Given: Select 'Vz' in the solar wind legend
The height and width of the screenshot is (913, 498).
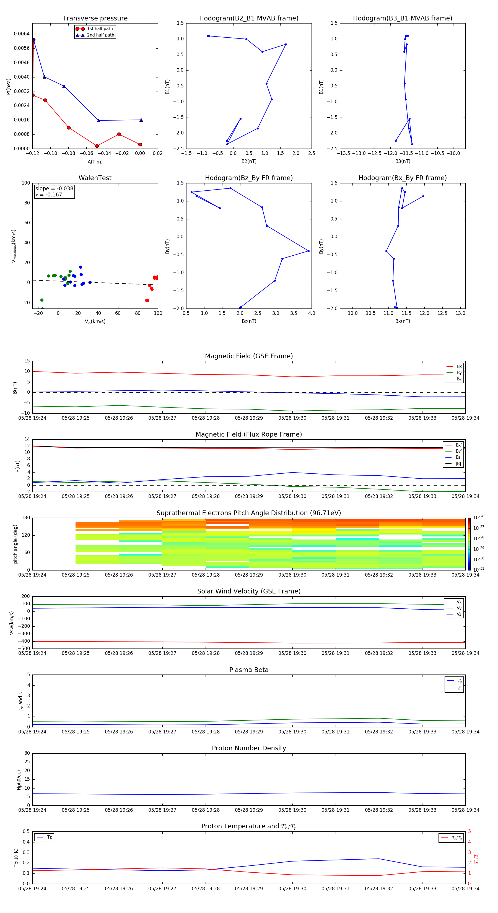Looking at the screenshot, I should pyautogui.click(x=454, y=614).
